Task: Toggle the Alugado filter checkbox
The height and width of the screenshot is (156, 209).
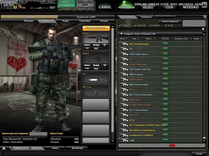Action: (151, 25)
